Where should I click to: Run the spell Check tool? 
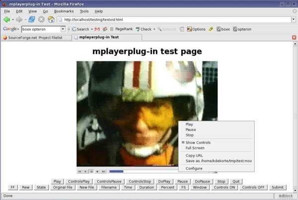(x=144, y=29)
